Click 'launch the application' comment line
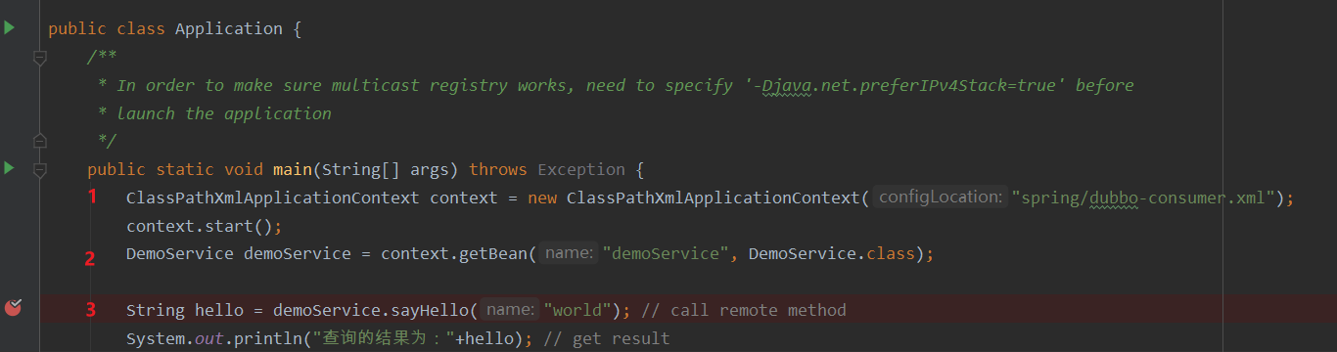This screenshot has height=352, width=1337. click(224, 113)
